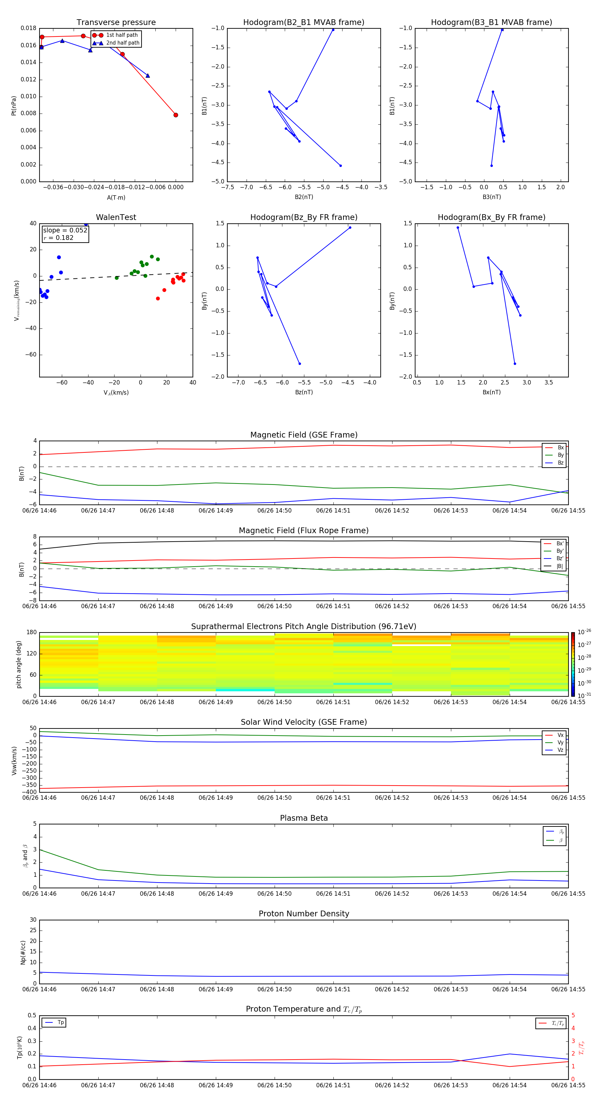Select the 'Vx' legend entry
The width and height of the screenshot is (608, 1115).
pyautogui.click(x=554, y=735)
